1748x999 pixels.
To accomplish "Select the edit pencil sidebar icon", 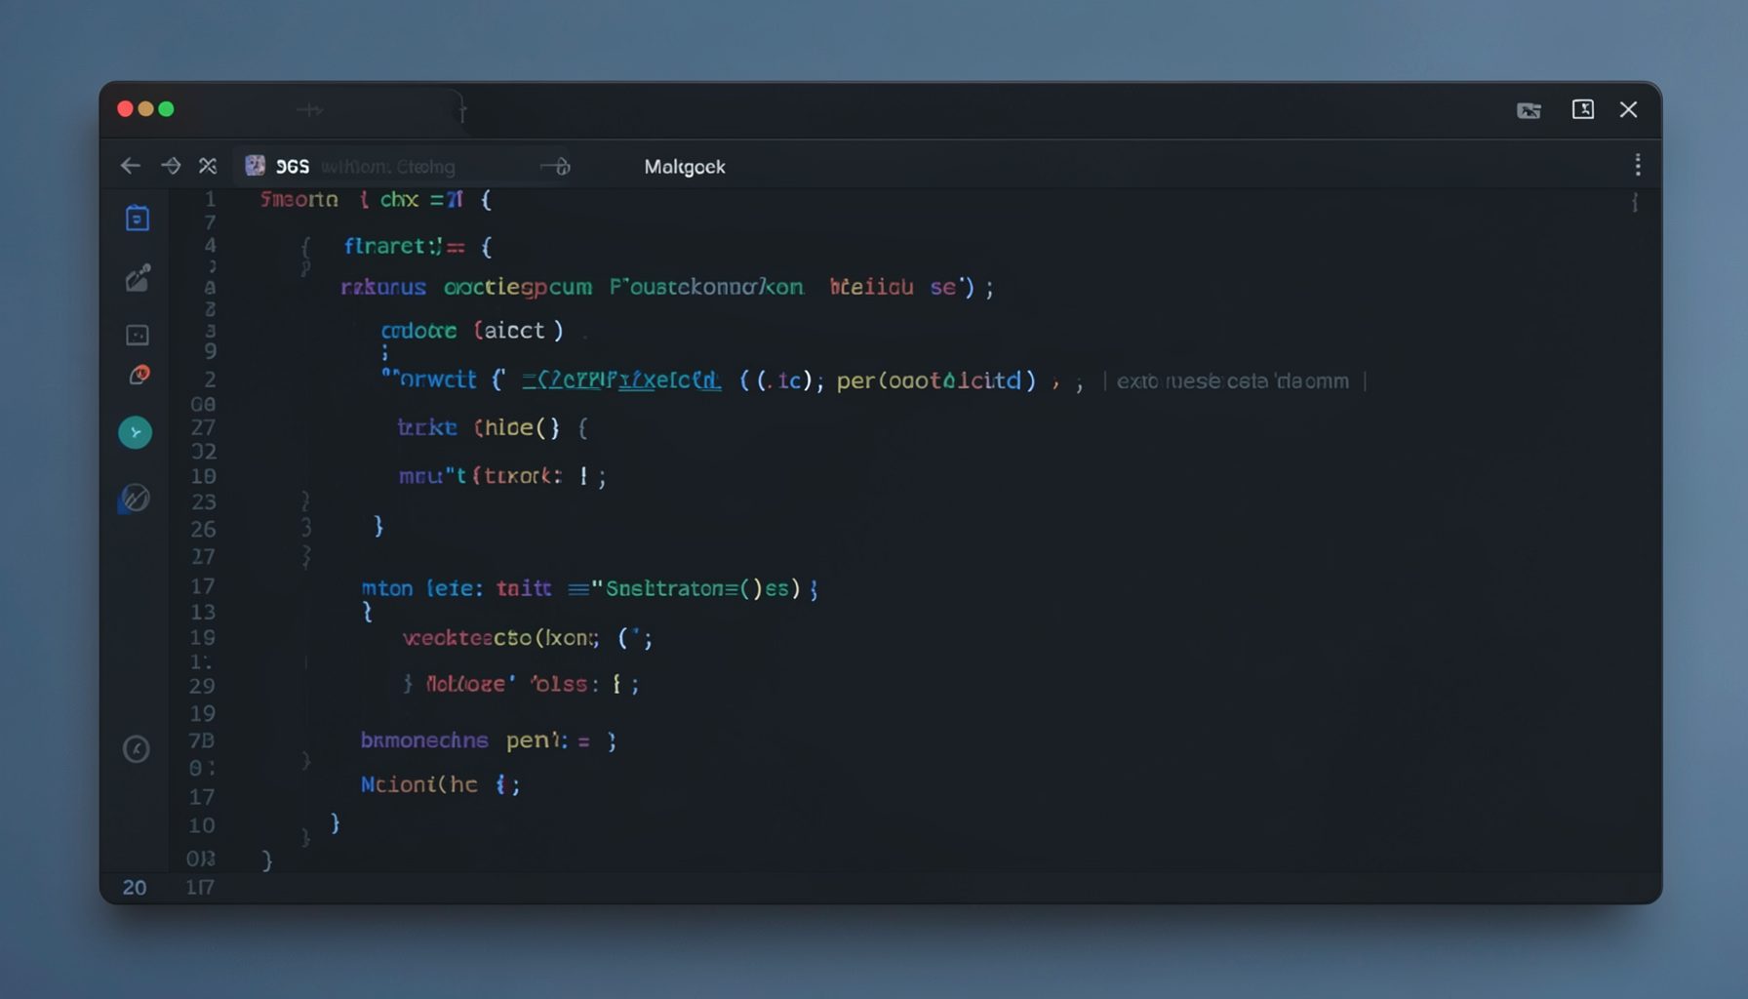I will coord(138,278).
